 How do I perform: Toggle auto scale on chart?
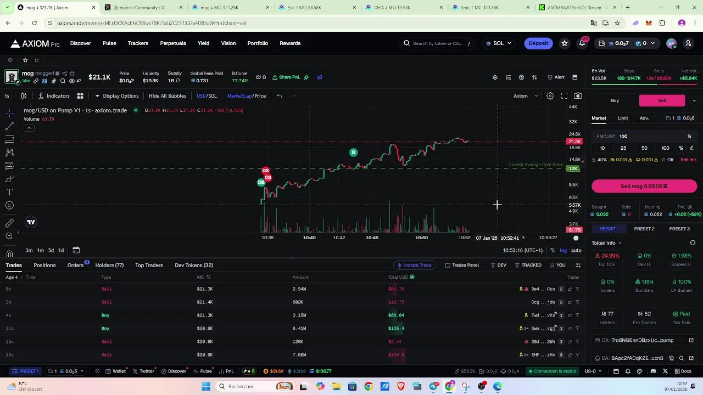click(576, 251)
